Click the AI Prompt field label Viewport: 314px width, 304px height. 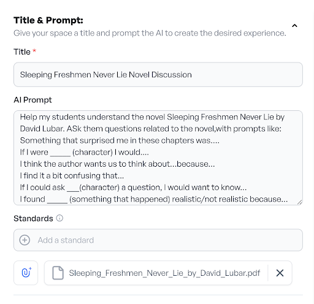click(x=33, y=100)
